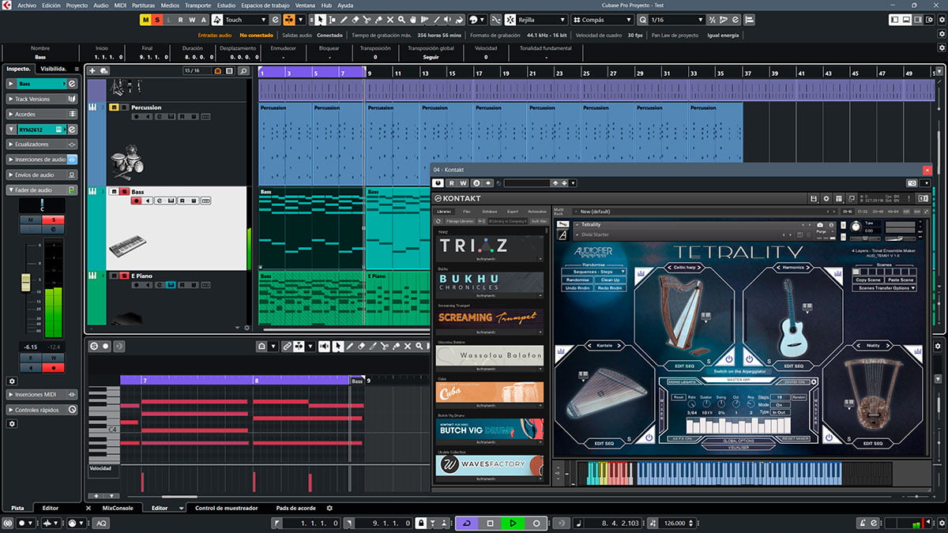This screenshot has height=533, width=948.
Task: Select the Glue tool in main toolbar
Action: [x=378, y=20]
